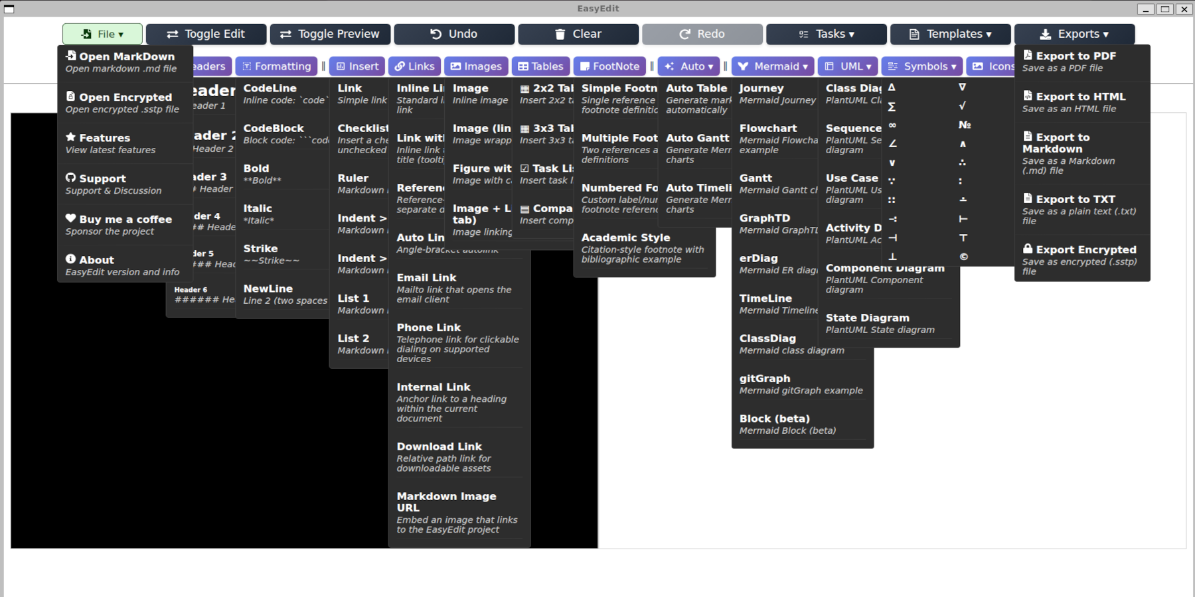Select Block (beta) Mermaid item
This screenshot has height=597, width=1195.
[x=802, y=424]
